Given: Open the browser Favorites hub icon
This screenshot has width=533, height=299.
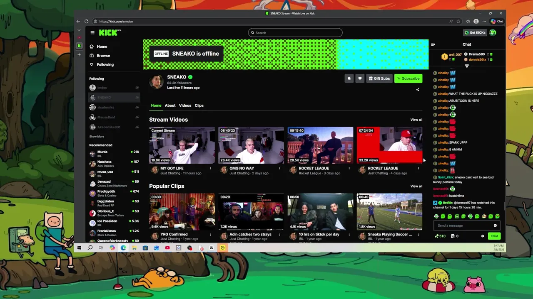Looking at the screenshot, I should tap(468, 21).
